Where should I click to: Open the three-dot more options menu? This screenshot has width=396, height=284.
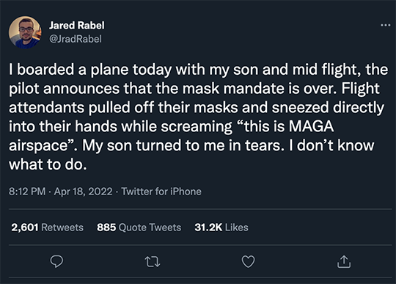(x=386, y=25)
